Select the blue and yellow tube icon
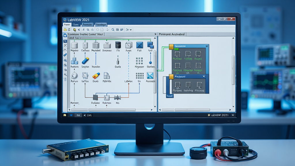Viewport: 295px width, 166px height. pyautogui.click(x=85, y=61)
